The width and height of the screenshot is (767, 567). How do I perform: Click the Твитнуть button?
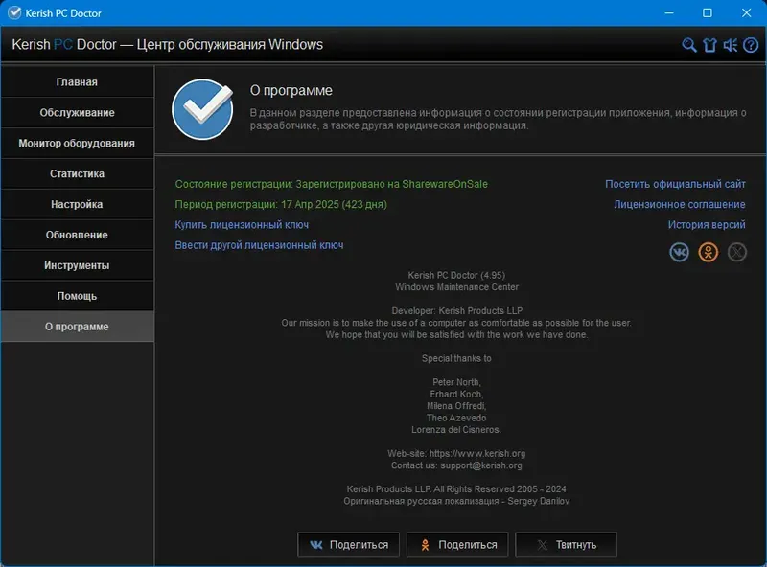coord(566,545)
